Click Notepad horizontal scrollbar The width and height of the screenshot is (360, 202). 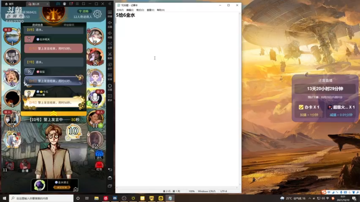click(x=177, y=188)
